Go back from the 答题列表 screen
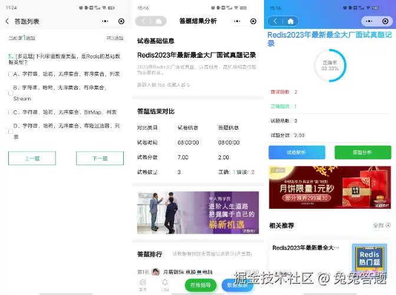This screenshot has height=295, width=396. [x=7, y=21]
